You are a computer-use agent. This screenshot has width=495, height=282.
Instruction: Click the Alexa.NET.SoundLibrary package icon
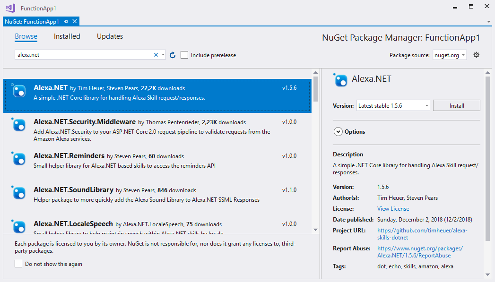pos(18,193)
